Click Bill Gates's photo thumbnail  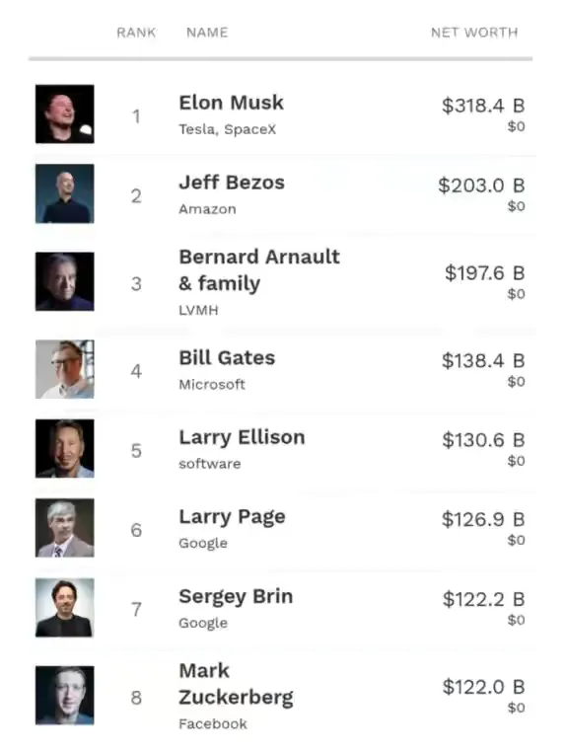pyautogui.click(x=65, y=369)
